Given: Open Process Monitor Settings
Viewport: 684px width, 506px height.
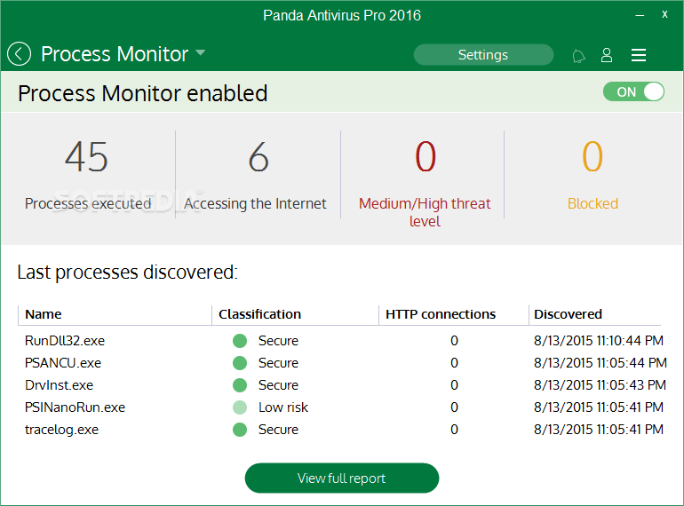Looking at the screenshot, I should pos(483,55).
